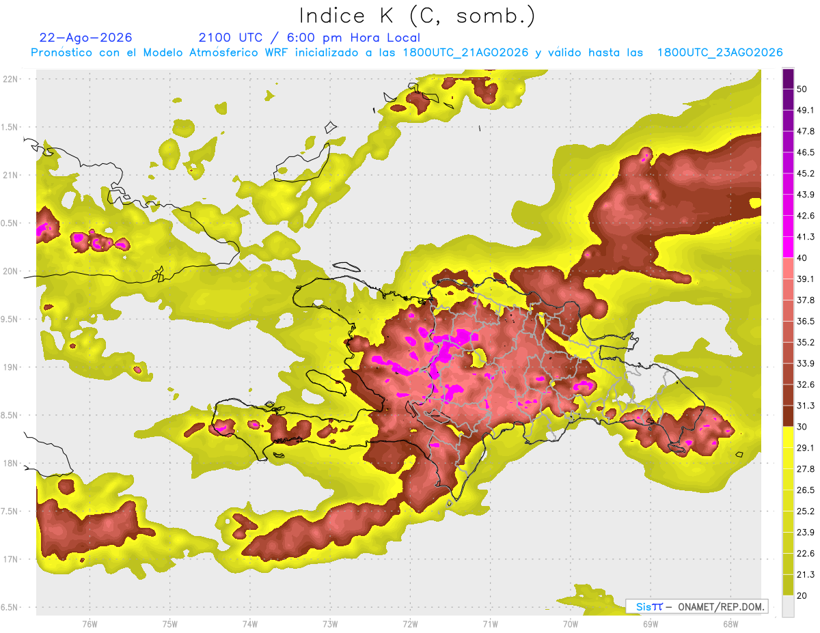Click the '33.9' legend value
Screen dimensions: 820x633
pyautogui.click(x=806, y=363)
